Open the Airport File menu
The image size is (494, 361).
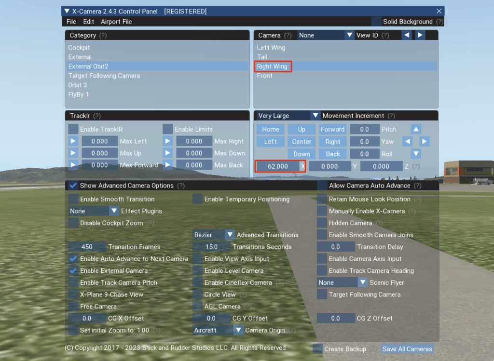[116, 22]
